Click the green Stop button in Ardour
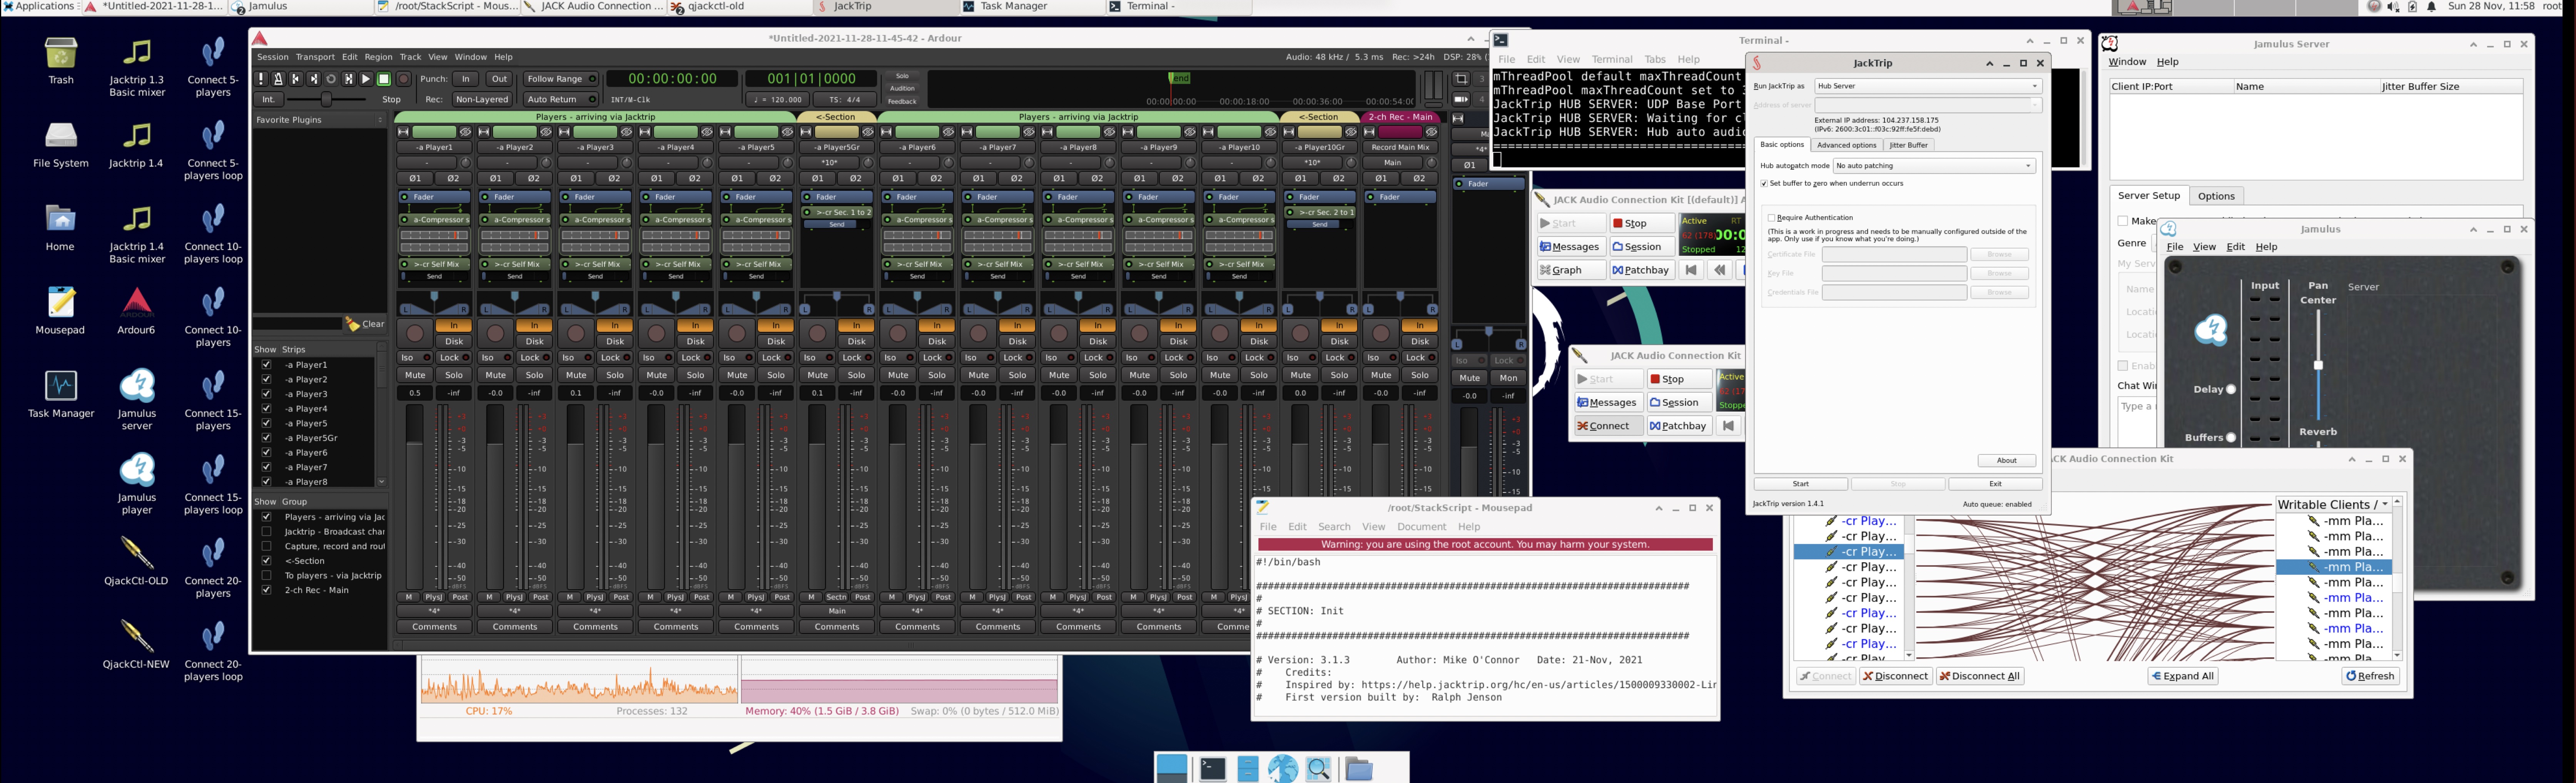The height and width of the screenshot is (783, 2576). tap(384, 79)
